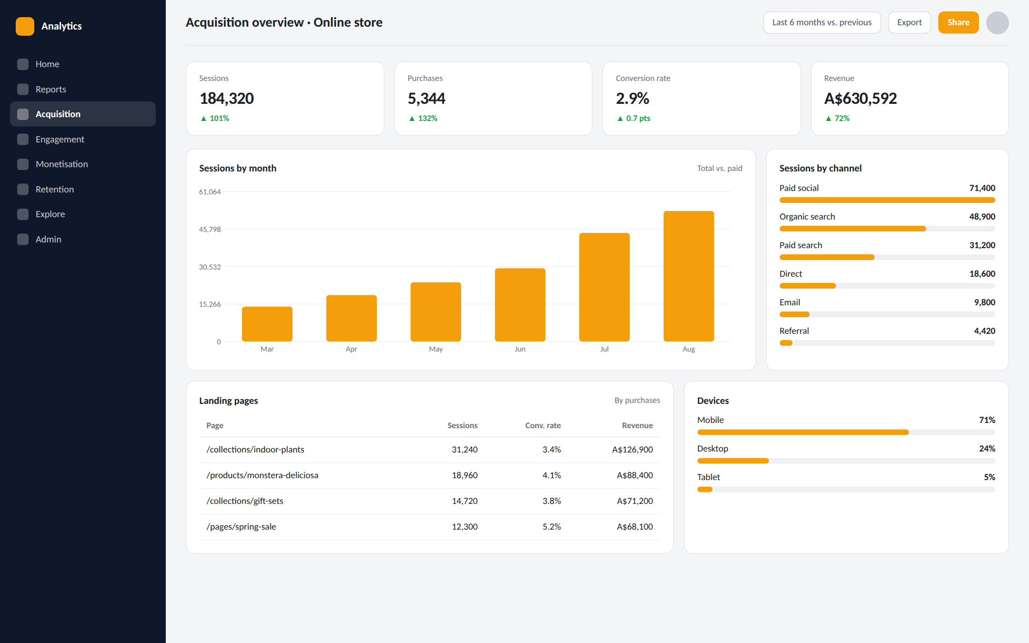Sort by the Sessions column header
The width and height of the screenshot is (1029, 643).
462,425
